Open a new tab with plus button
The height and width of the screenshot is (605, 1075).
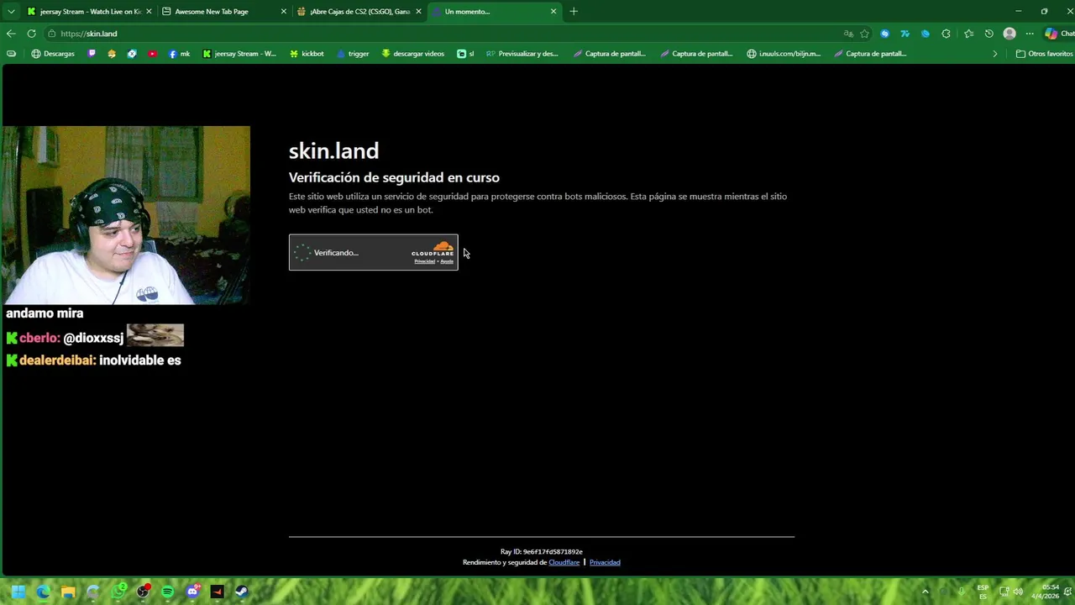[574, 12]
